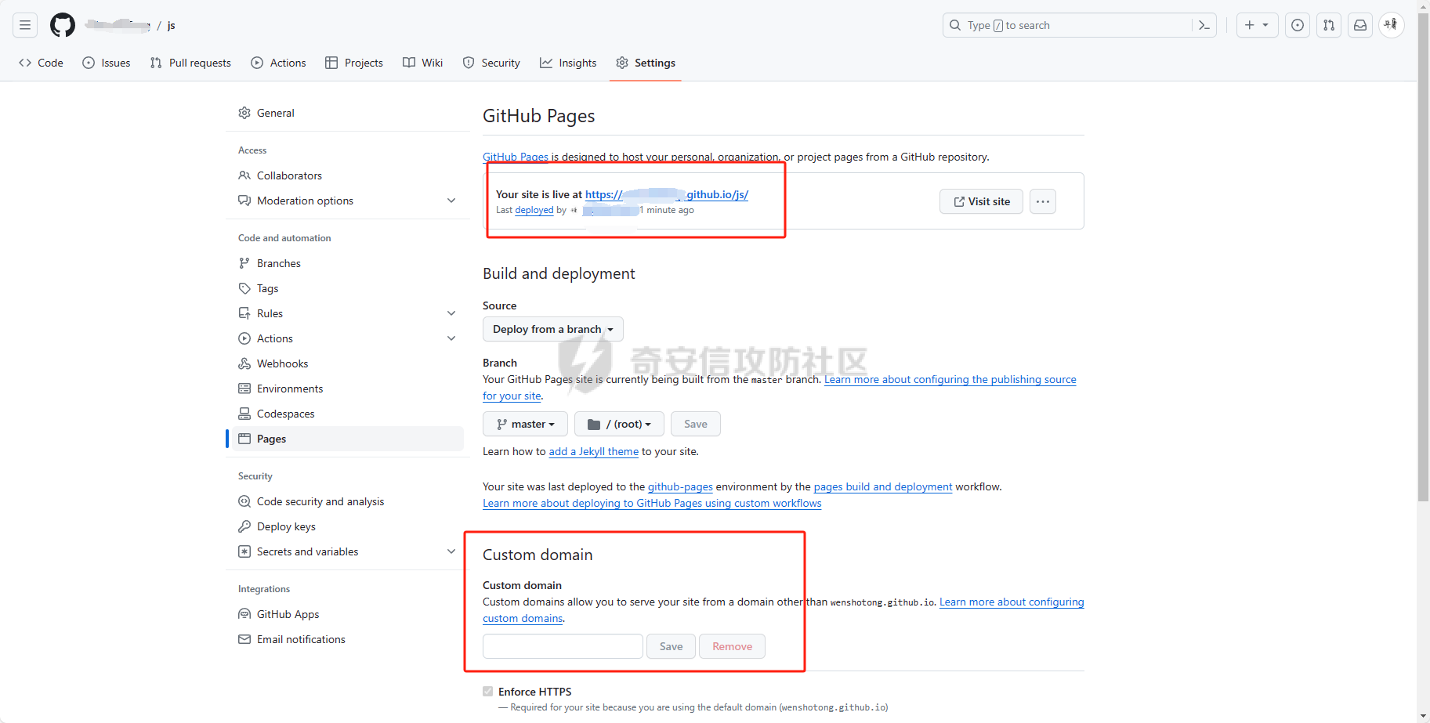Switch to the Actions tab
This screenshot has width=1430, height=723.
(x=278, y=63)
